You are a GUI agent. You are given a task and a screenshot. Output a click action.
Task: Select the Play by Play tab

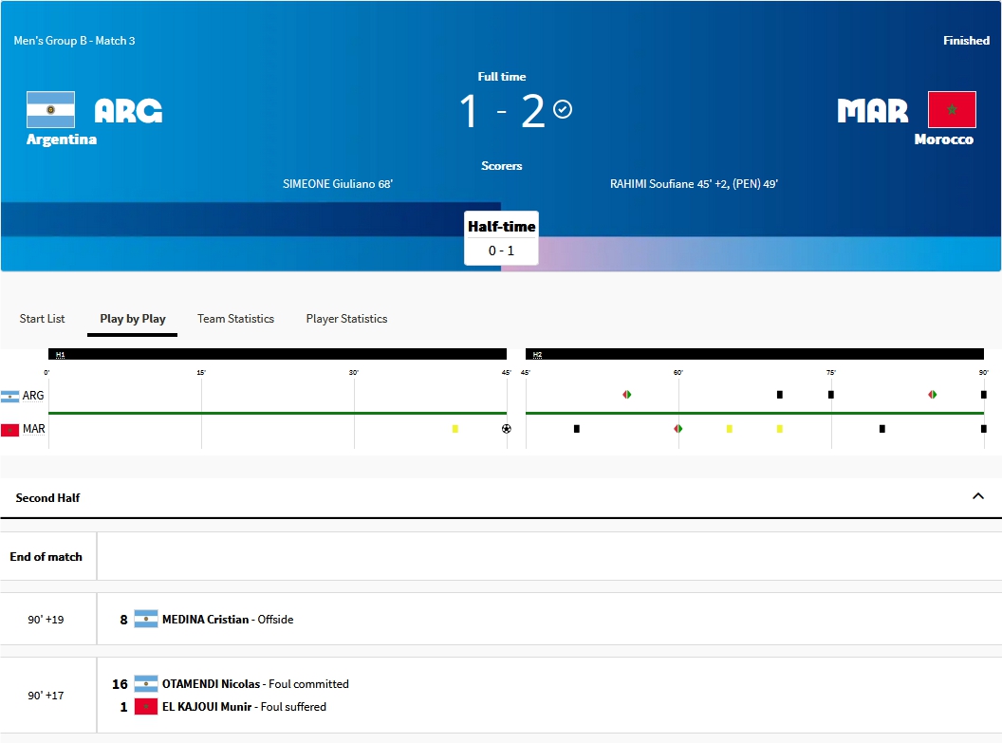pos(133,319)
